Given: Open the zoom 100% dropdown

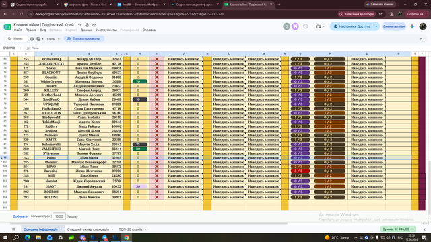Looking at the screenshot, I should pyautogui.click(x=53, y=39).
